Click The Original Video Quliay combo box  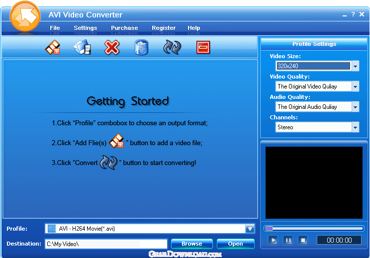[x=317, y=86]
